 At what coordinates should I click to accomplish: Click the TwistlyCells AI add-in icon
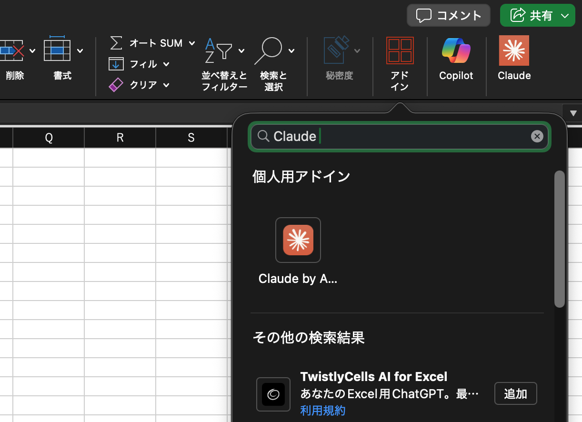(273, 394)
